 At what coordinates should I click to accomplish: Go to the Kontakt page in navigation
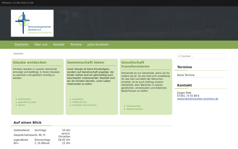(59, 45)
